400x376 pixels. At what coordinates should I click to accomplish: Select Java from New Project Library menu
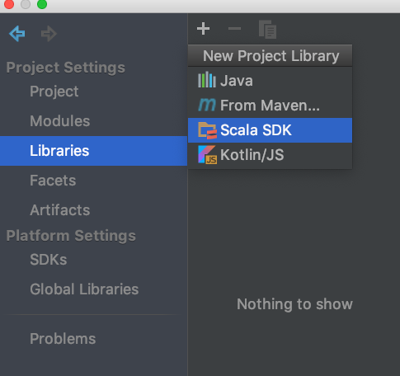(270, 81)
